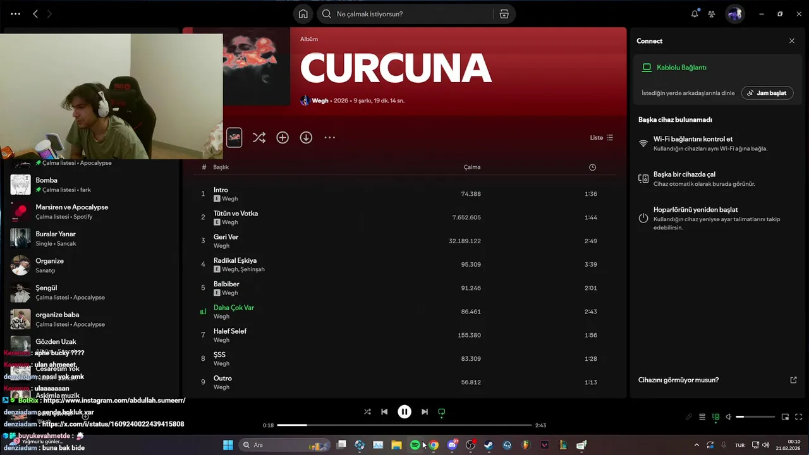The image size is (809, 455).
Task: Show hidden system tray icons
Action: pos(696,445)
